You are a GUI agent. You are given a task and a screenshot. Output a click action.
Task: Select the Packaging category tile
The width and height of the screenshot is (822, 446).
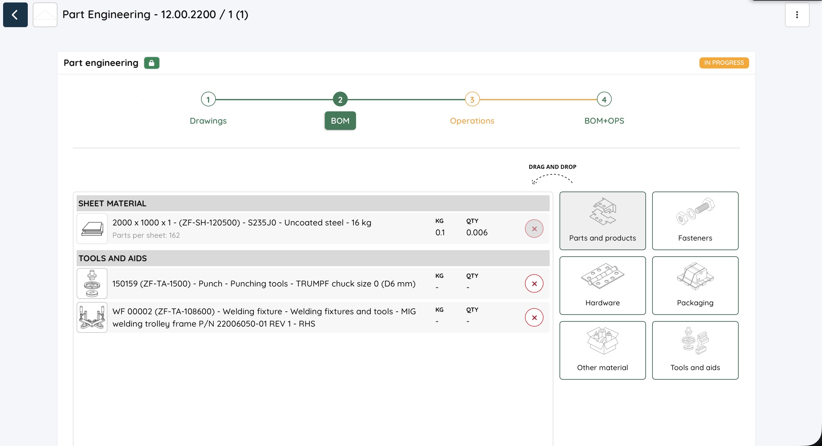point(695,285)
